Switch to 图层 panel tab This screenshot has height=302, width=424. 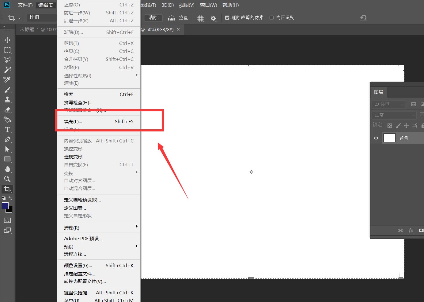click(x=379, y=92)
